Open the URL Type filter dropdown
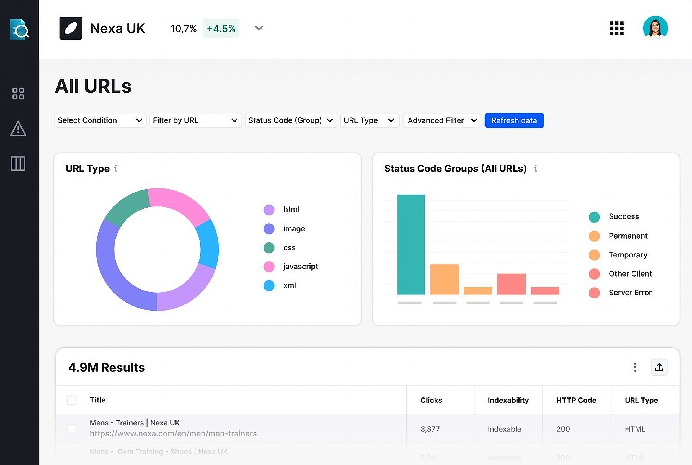This screenshot has height=465, width=692. pyautogui.click(x=370, y=120)
